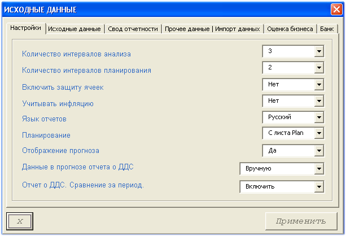Click the Планирование label
The image size is (346, 236).
coord(46,136)
